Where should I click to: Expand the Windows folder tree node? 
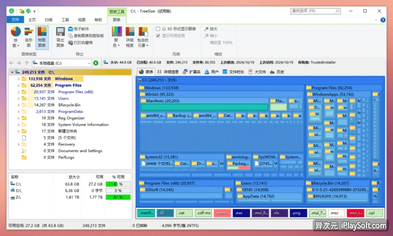point(18,79)
